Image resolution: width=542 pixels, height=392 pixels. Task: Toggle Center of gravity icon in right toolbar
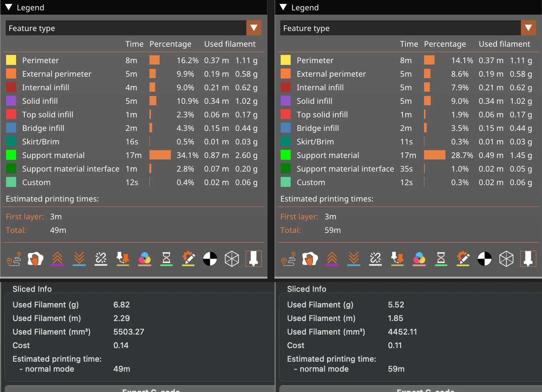point(485,259)
